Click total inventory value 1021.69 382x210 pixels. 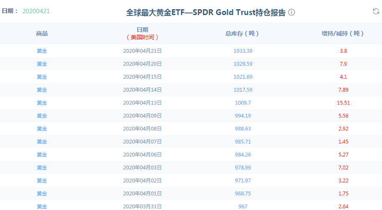(x=243, y=77)
